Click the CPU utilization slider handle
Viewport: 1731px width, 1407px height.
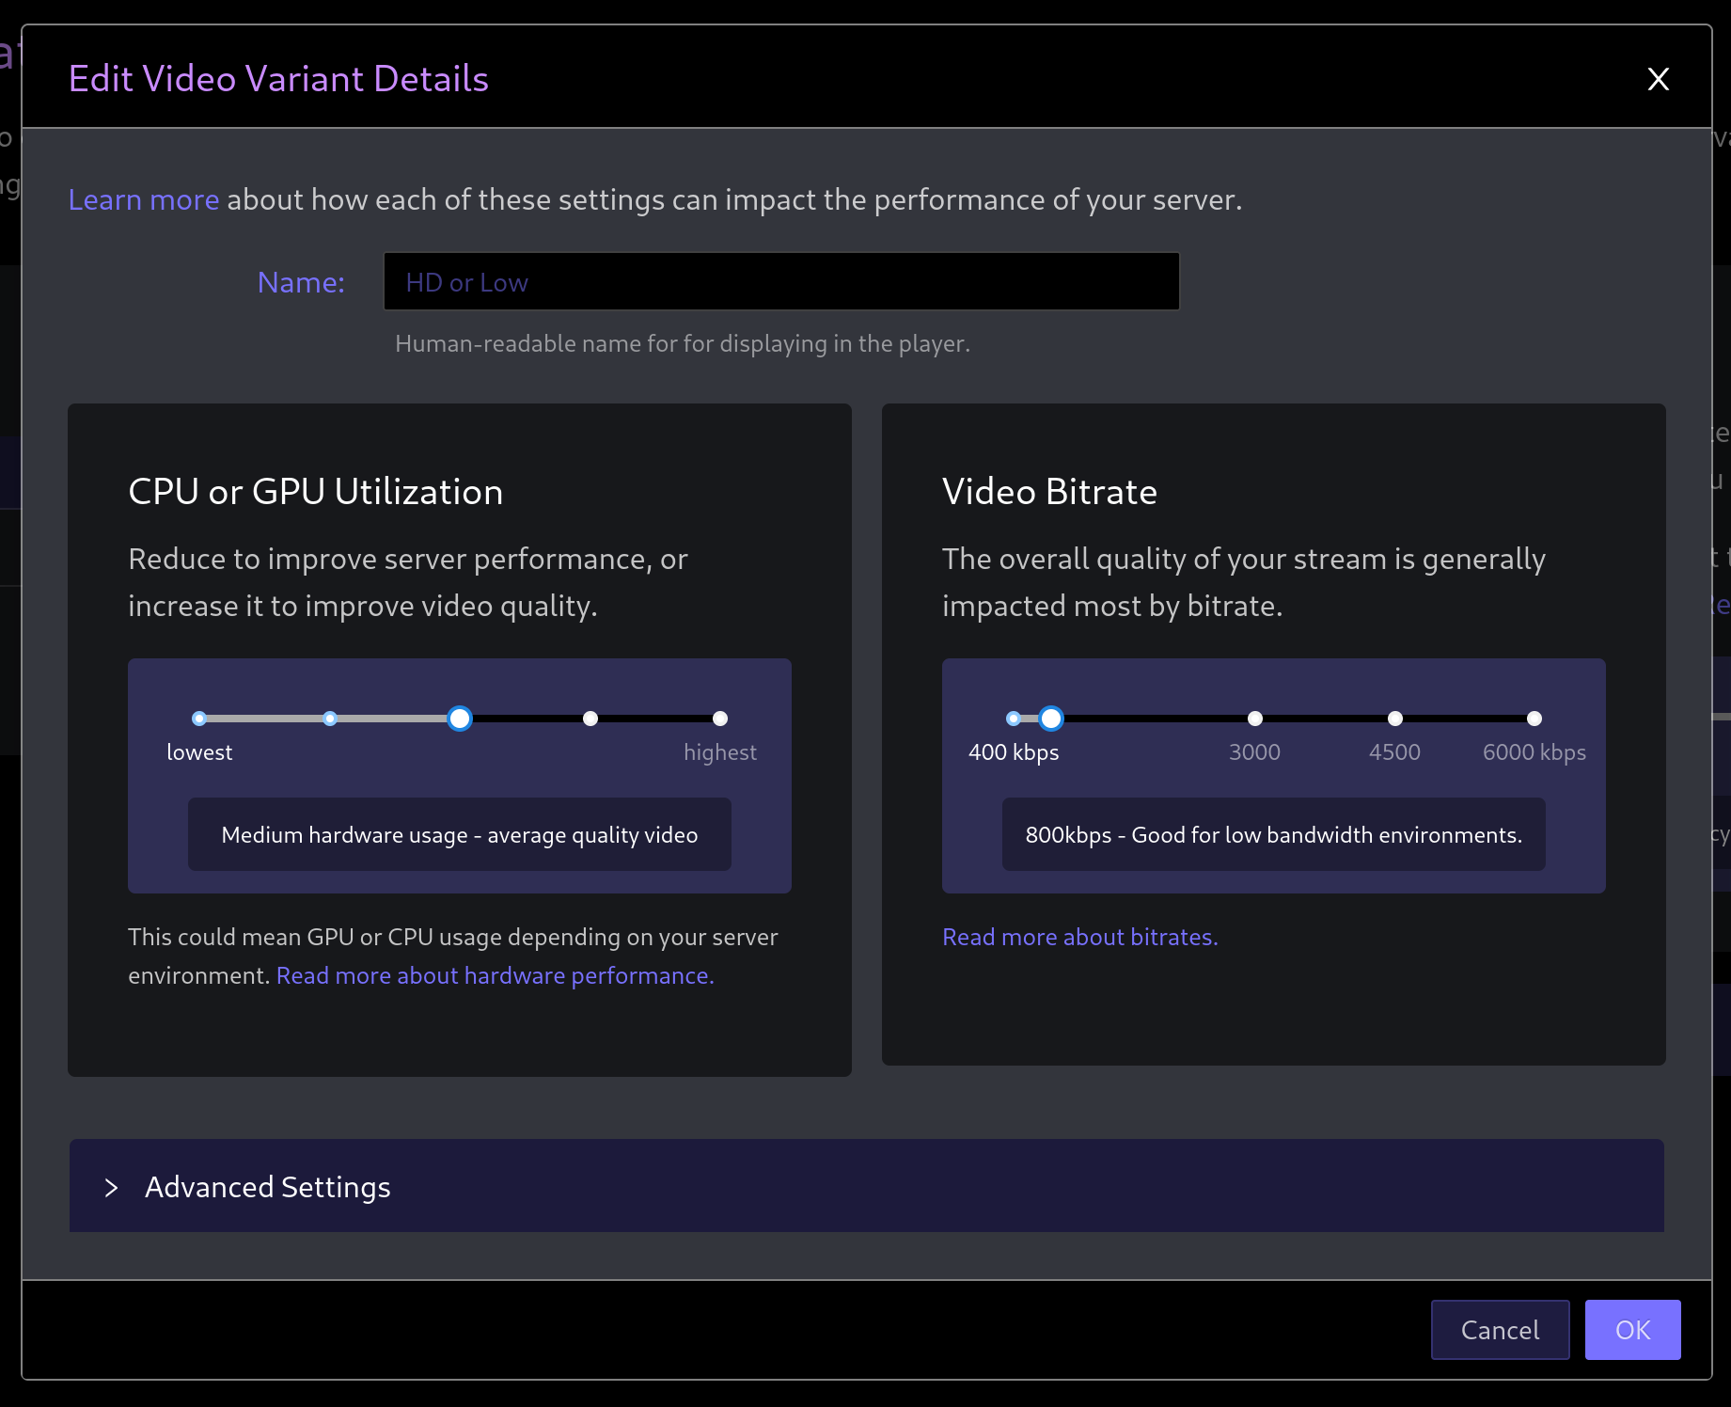point(460,719)
